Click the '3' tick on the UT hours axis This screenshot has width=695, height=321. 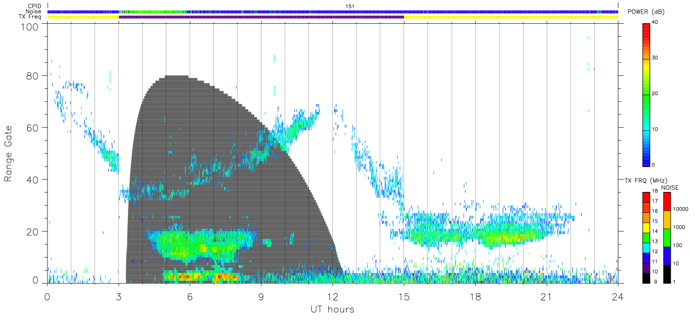[x=119, y=296]
